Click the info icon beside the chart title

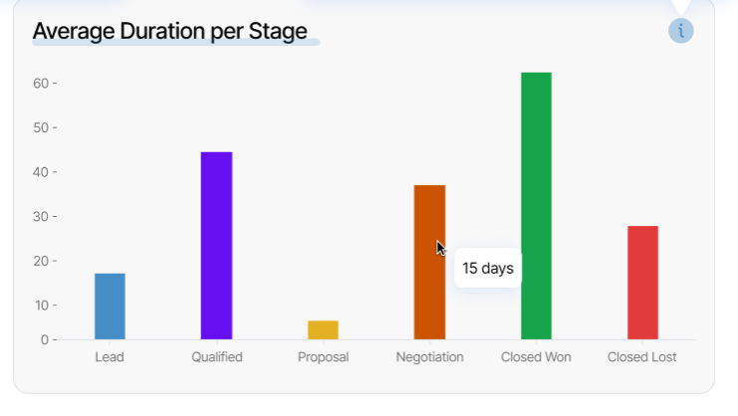pyautogui.click(x=681, y=31)
